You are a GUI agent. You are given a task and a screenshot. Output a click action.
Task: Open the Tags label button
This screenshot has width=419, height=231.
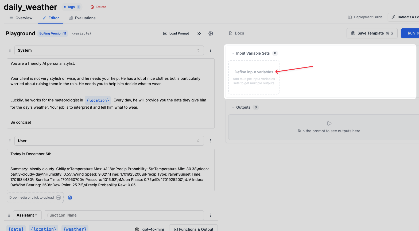72,7
